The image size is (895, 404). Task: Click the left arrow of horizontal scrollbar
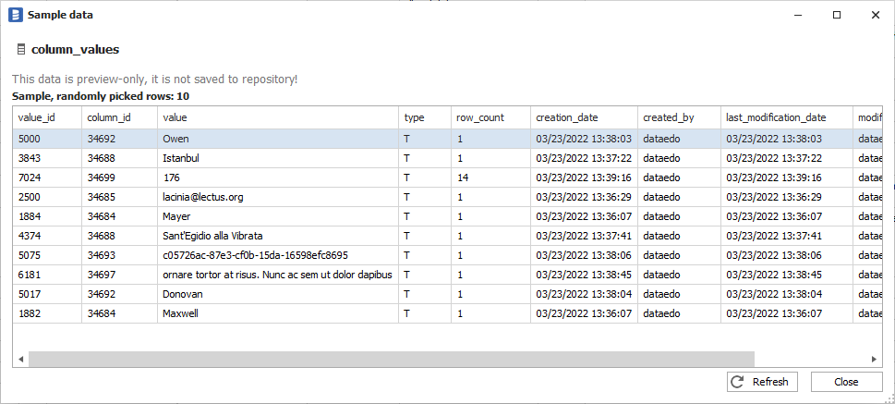(20, 359)
